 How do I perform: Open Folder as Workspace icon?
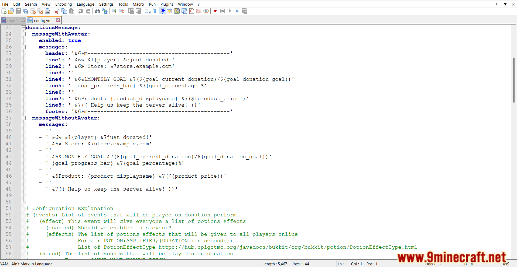point(199,11)
